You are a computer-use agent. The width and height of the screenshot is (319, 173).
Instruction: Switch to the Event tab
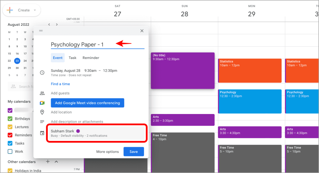58,58
